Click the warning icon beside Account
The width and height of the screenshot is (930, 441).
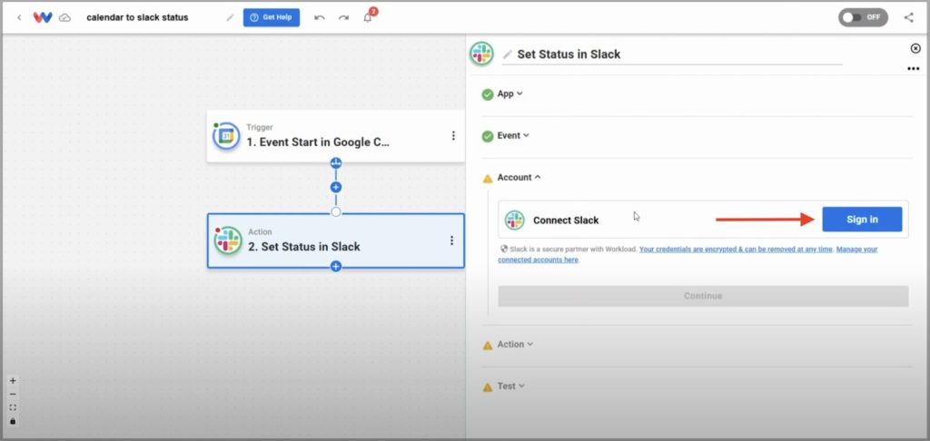click(x=488, y=179)
